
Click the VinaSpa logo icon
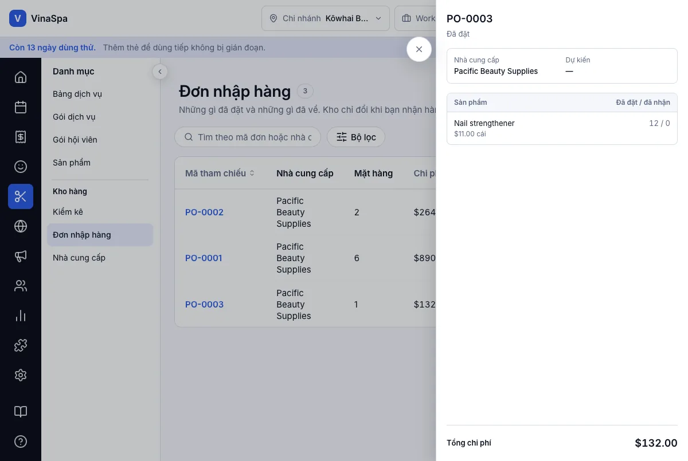coord(18,18)
